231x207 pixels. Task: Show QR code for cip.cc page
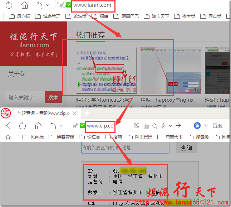(x=137, y=126)
